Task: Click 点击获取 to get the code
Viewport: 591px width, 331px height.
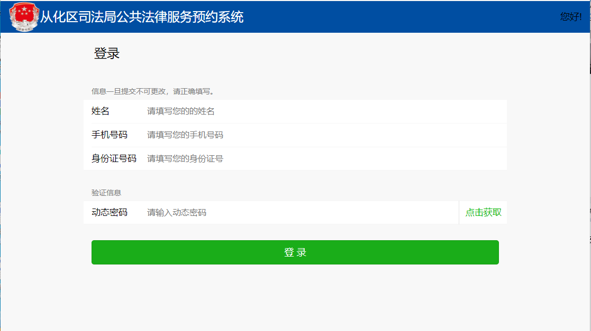Action: tap(483, 213)
